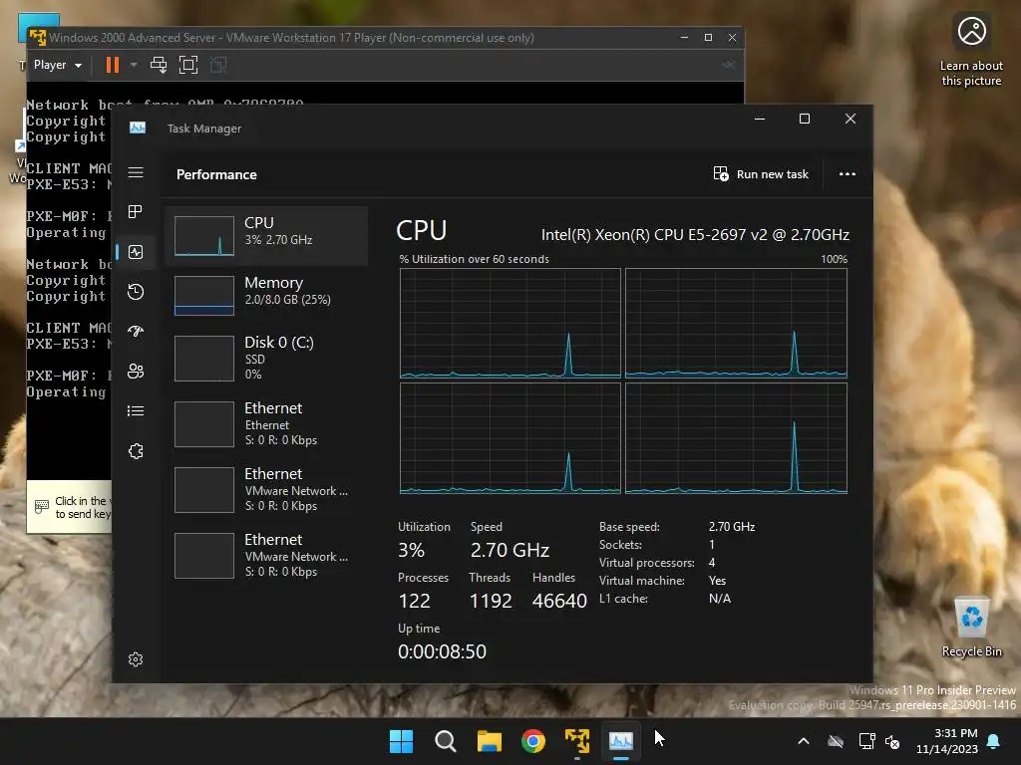Open App history page icon
Screen dimensions: 1021x765
click(x=136, y=292)
